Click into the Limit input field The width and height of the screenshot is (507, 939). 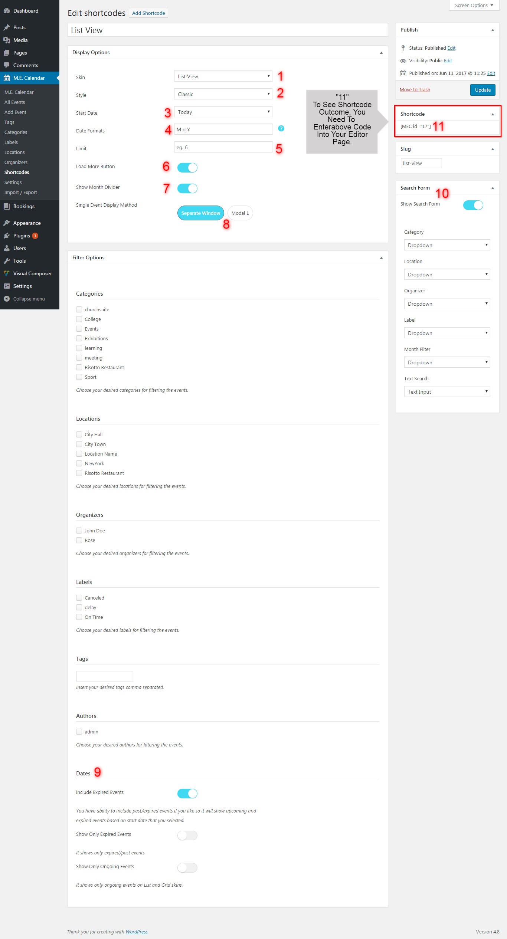click(223, 147)
